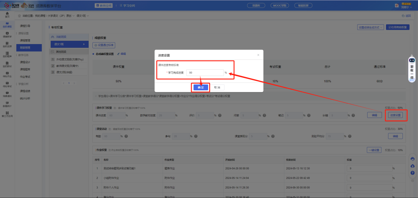Click the 取消 cancel button

tap(217, 87)
